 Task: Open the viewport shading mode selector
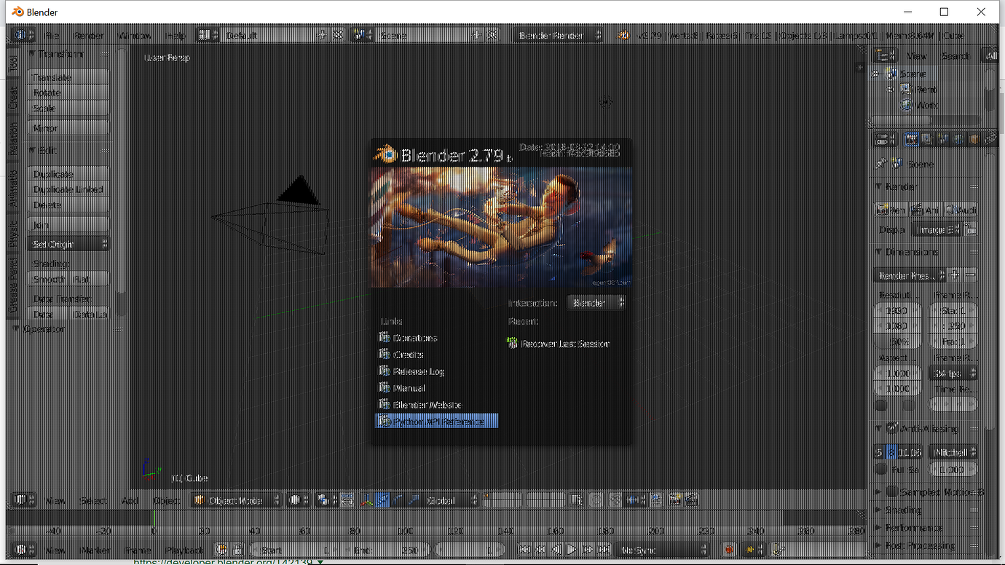pos(299,500)
